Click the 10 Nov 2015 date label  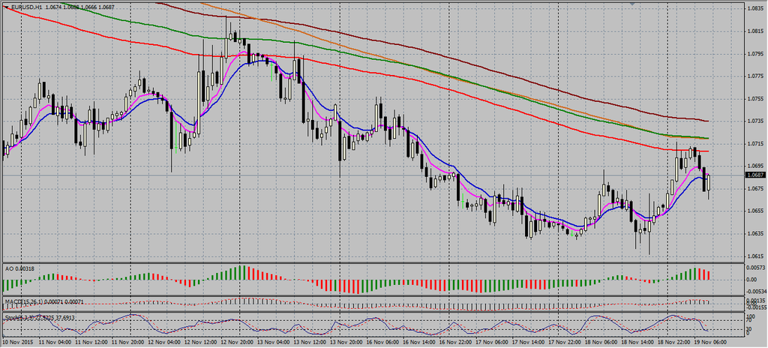coord(18,342)
